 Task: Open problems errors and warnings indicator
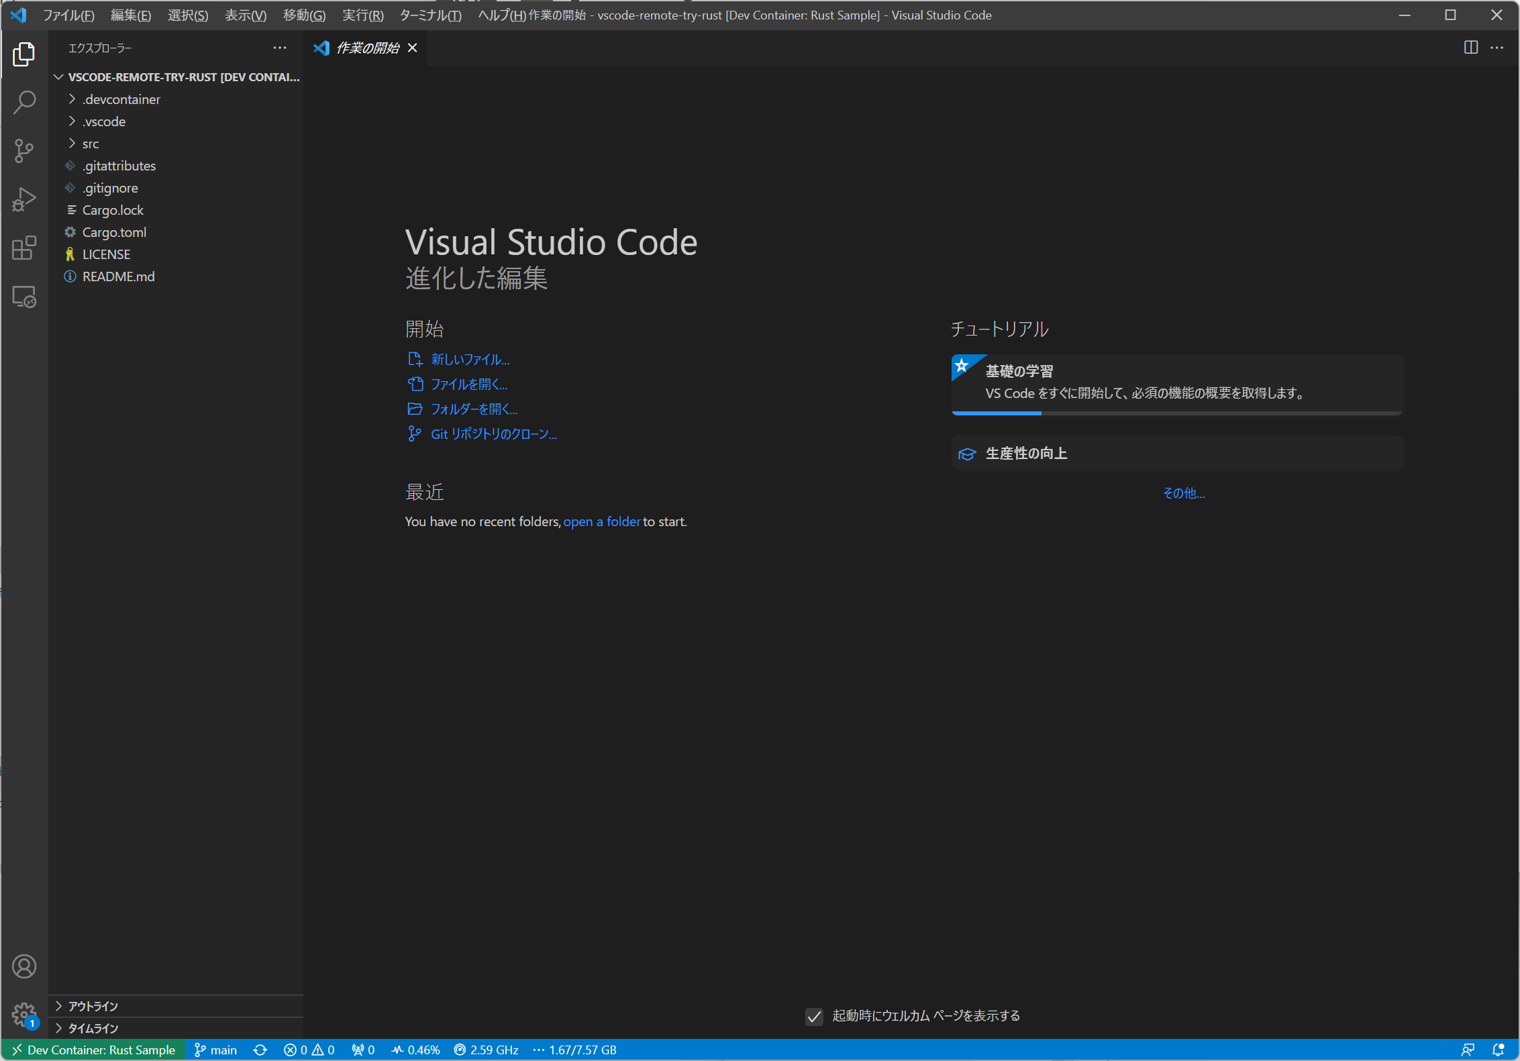point(309,1050)
